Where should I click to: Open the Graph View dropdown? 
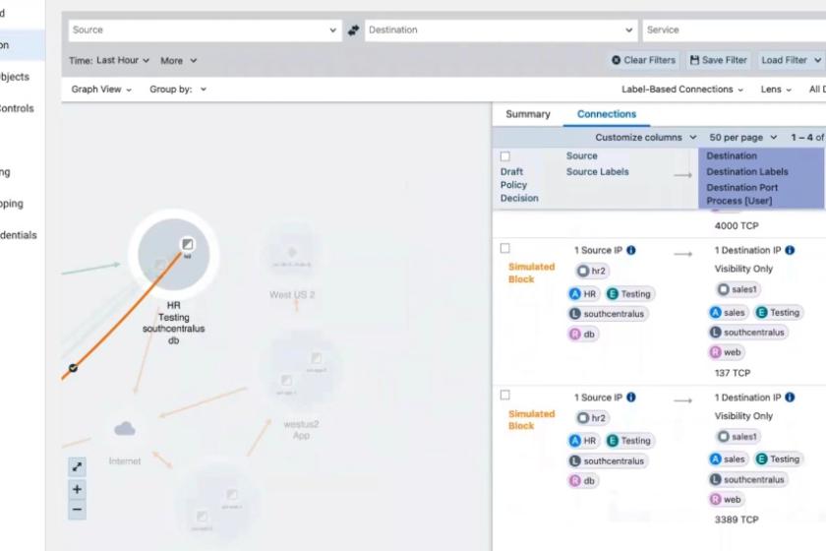101,90
